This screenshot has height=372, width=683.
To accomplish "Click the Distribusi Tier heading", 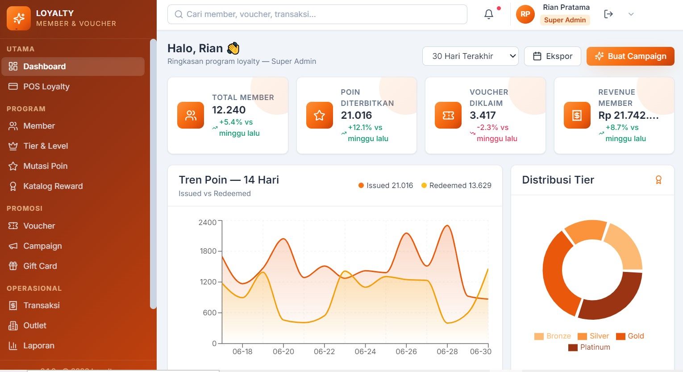I will point(558,180).
